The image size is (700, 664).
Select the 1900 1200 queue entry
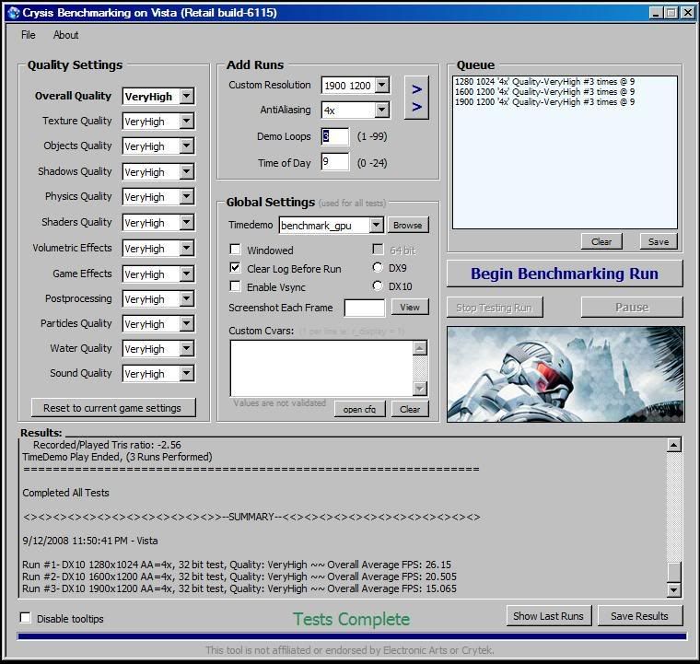pyautogui.click(x=544, y=102)
